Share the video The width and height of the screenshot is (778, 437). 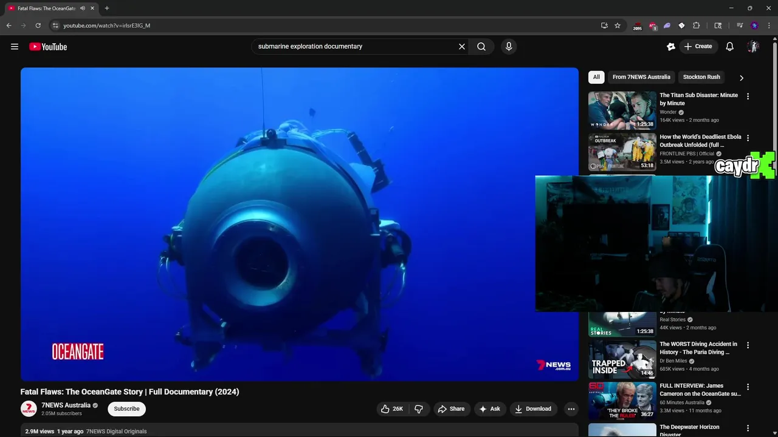(451, 409)
